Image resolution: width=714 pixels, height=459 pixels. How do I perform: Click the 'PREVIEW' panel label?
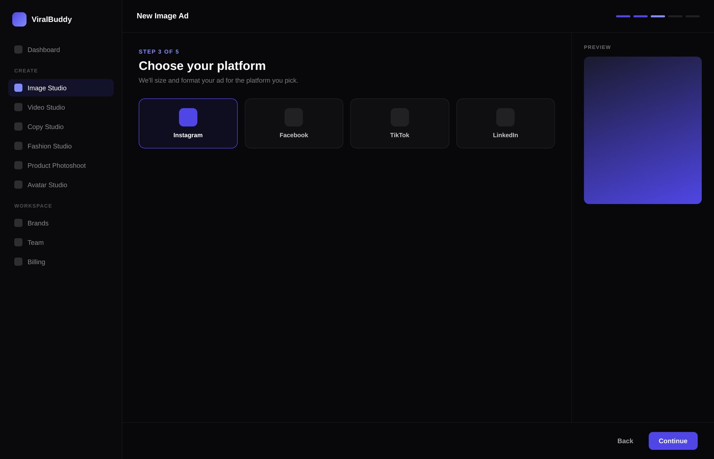(x=597, y=47)
